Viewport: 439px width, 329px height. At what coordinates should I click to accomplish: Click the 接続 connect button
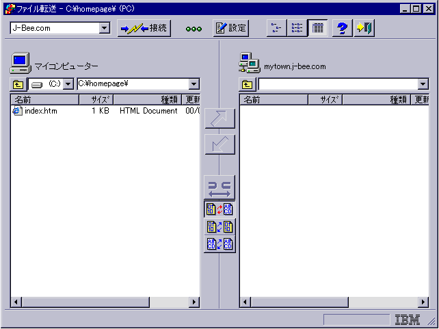click(x=144, y=28)
